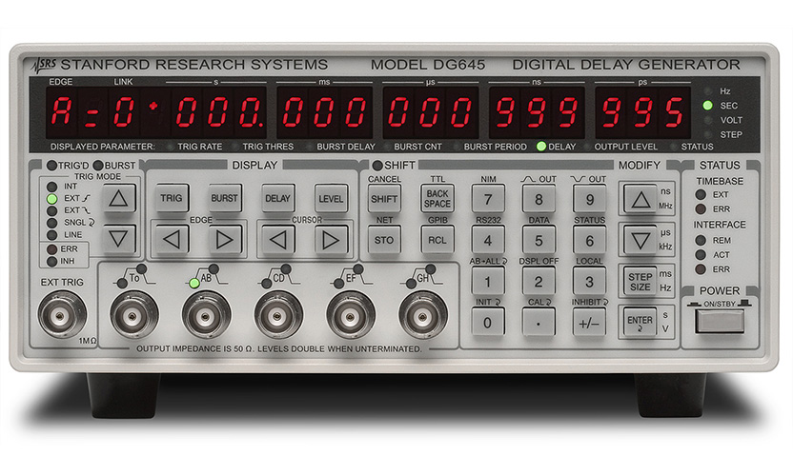793x476 pixels.
Task: Click the ns digits display reading 999
Action: [x=537, y=112]
